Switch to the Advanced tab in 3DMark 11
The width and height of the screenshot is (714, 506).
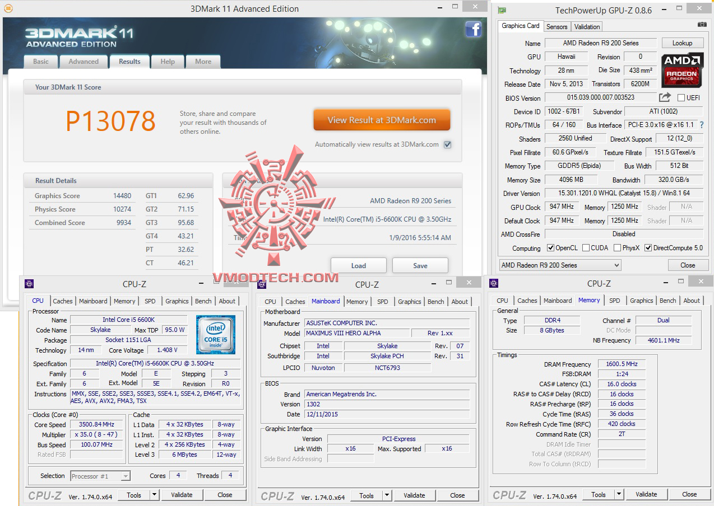(x=84, y=62)
